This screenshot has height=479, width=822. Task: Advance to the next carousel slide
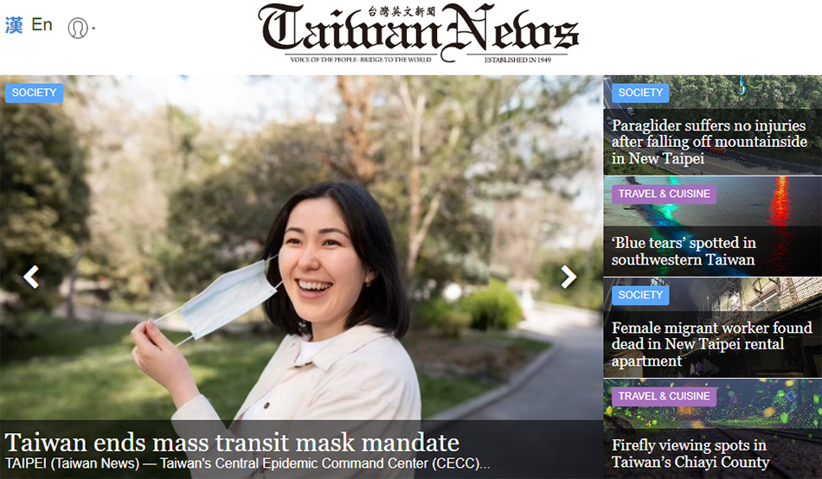point(568,277)
